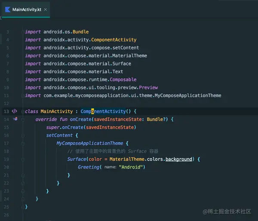
Task: Collapse the imports block at line 3
Action: point(23,32)
